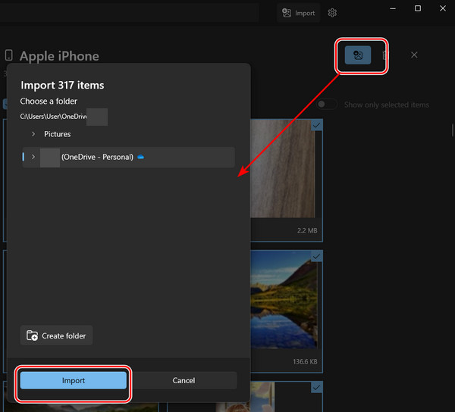The width and height of the screenshot is (455, 412).
Task: Click the blue Import button in the dialog
Action: tap(74, 380)
